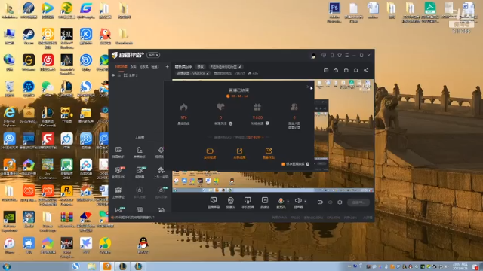Screen dimensions: 483x271
Task: Add a camera source in bottom toolbar
Action: click(230, 202)
